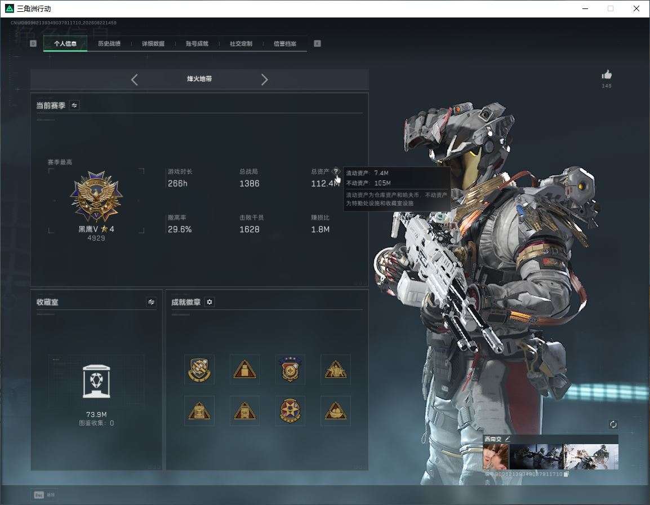The height and width of the screenshot is (505, 650).
Task: Go to next mode with right chevron
Action: point(265,79)
